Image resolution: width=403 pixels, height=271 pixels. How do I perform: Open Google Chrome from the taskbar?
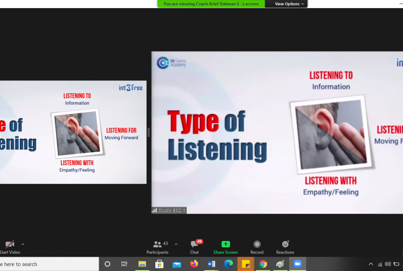[263, 264]
